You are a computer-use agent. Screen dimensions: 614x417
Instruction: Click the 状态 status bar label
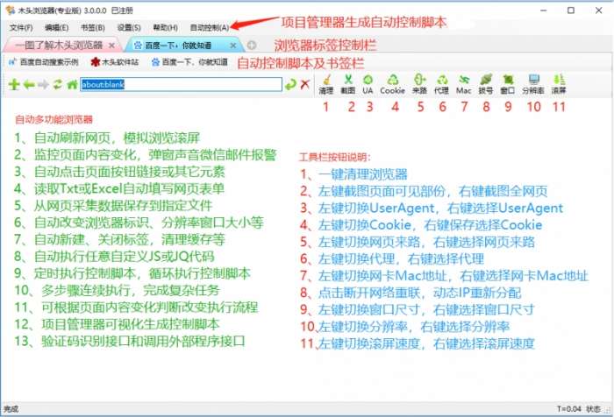click(593, 409)
